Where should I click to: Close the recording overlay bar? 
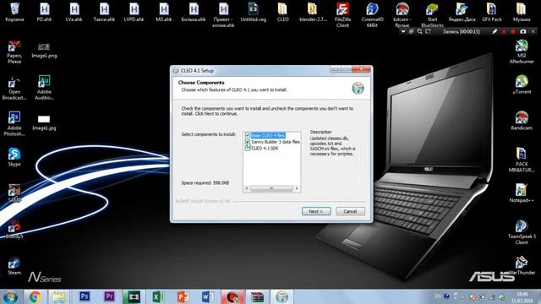pyautogui.click(x=533, y=31)
